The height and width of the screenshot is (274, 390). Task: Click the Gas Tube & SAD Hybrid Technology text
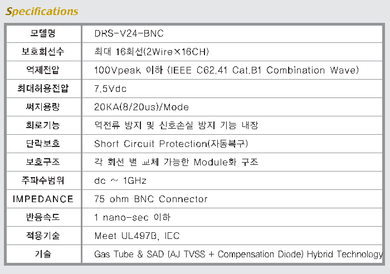[x=238, y=254]
